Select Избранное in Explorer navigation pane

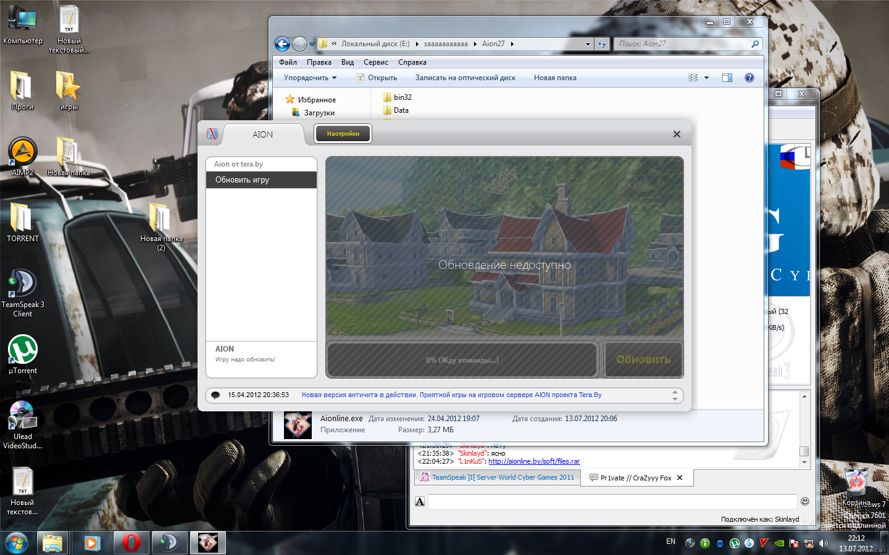(311, 99)
